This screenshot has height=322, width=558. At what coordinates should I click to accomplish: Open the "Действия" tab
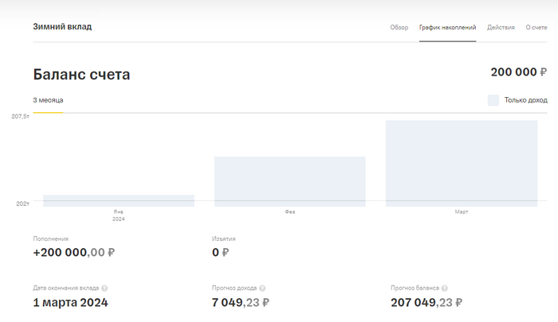pos(501,27)
